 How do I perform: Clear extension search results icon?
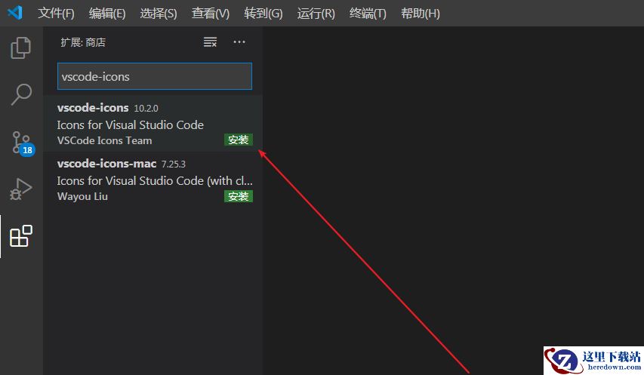point(211,41)
